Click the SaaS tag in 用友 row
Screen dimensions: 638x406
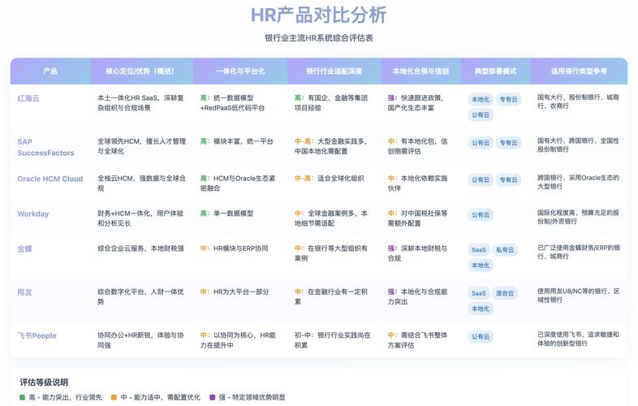pyautogui.click(x=479, y=293)
